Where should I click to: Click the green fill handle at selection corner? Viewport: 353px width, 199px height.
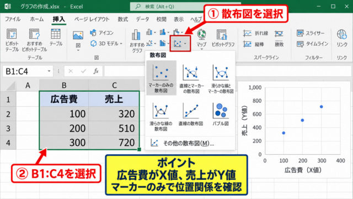(x=139, y=149)
